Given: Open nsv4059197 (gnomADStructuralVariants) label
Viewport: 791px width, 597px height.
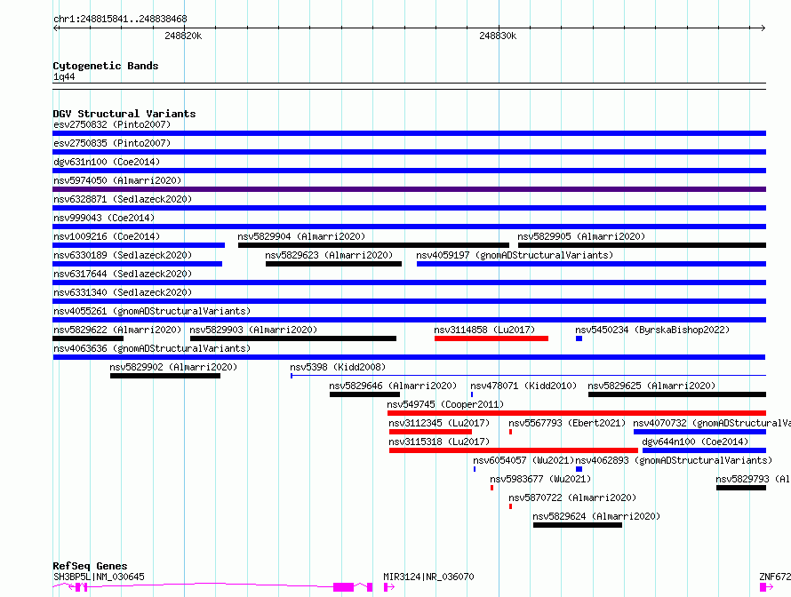Looking at the screenshot, I should (515, 255).
